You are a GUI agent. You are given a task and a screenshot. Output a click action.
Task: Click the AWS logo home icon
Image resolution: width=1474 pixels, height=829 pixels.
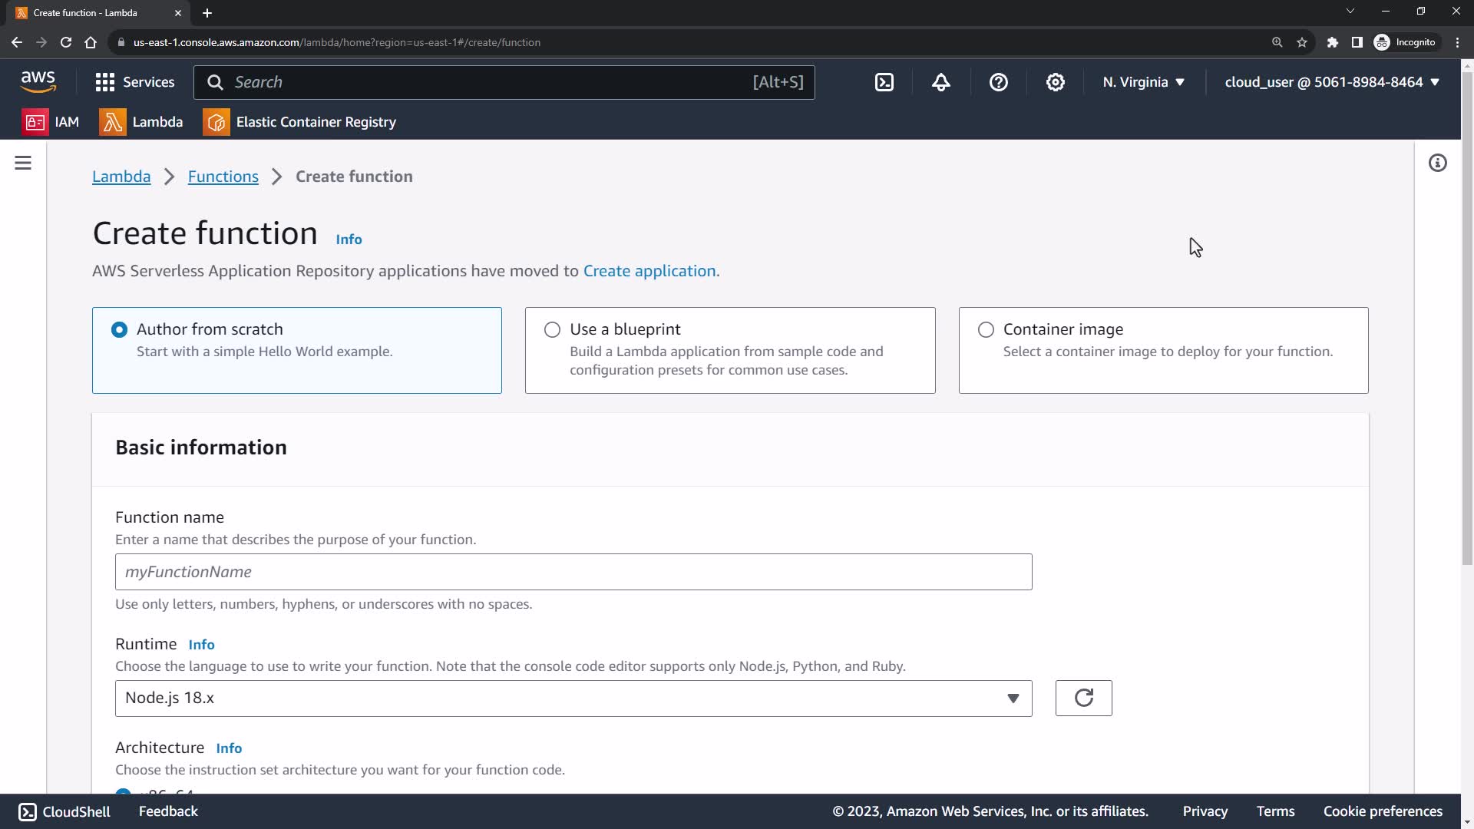(38, 81)
